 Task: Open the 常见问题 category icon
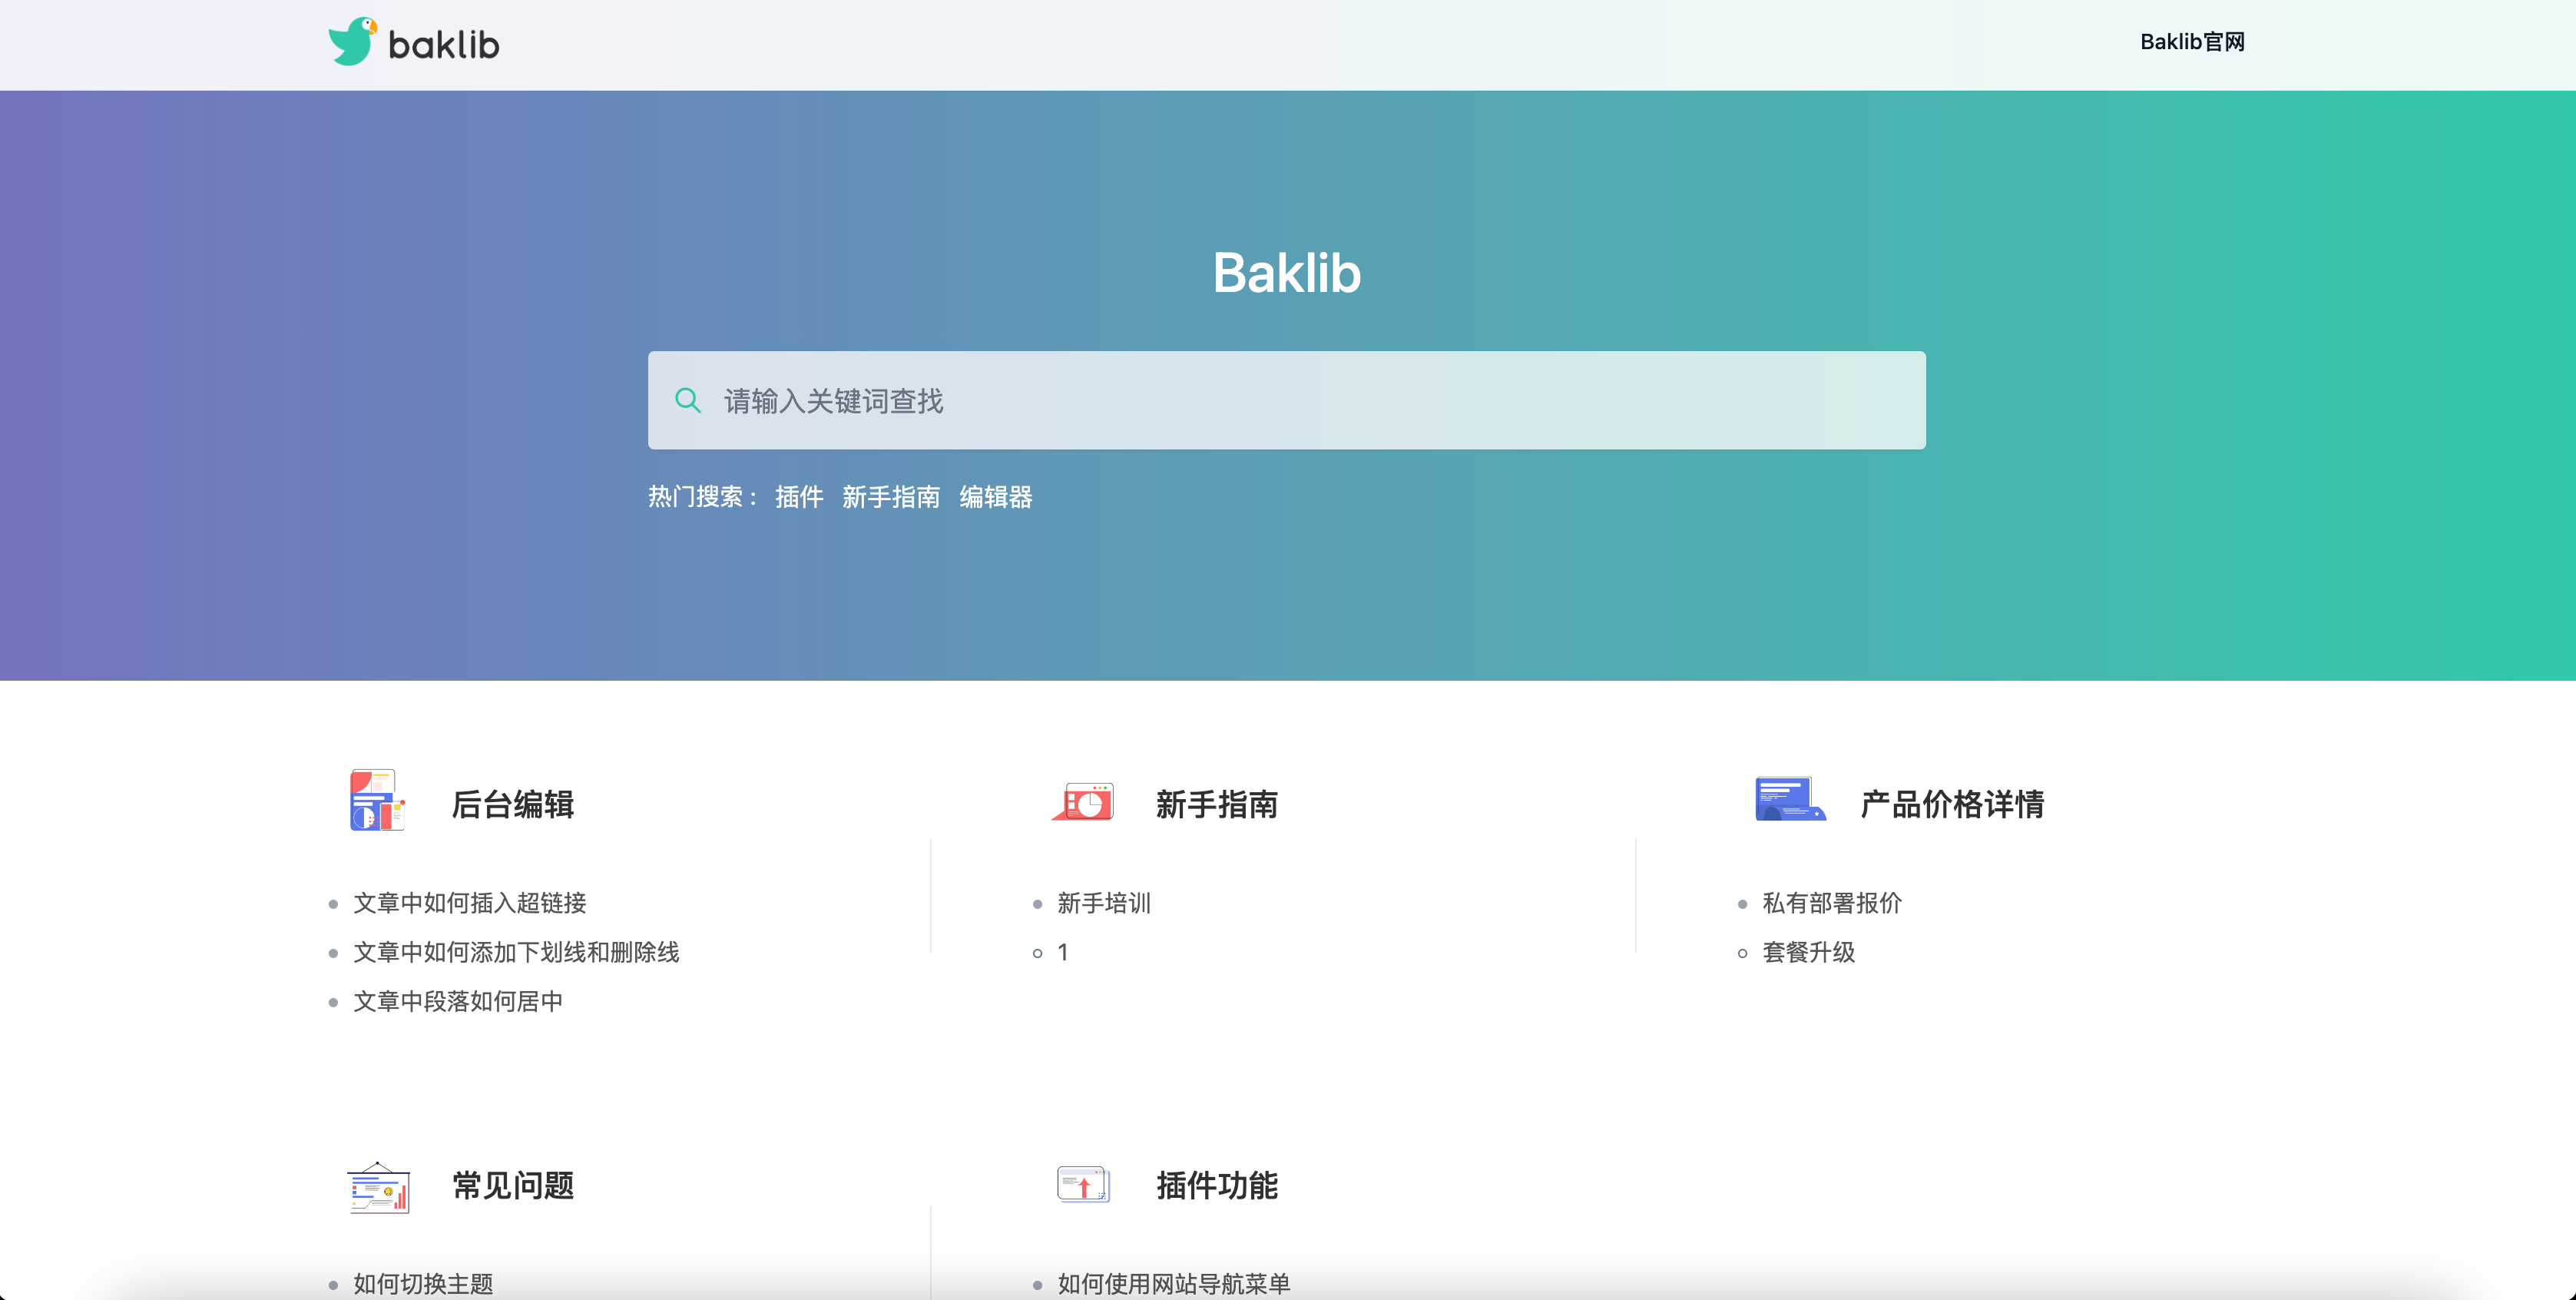click(378, 1187)
